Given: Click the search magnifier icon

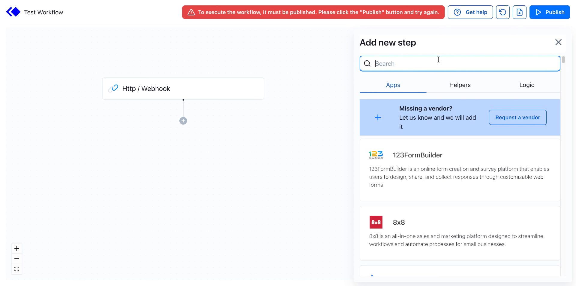Looking at the screenshot, I should pos(367,63).
